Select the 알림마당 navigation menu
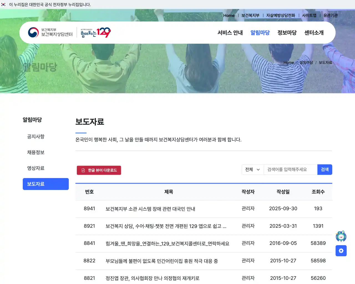Image resolution: width=355 pixels, height=284 pixels. (260, 32)
